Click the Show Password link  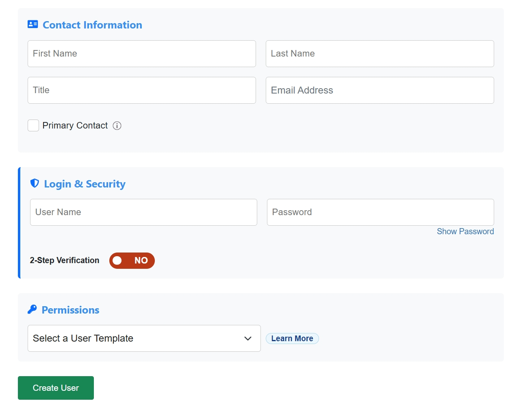[x=465, y=231]
